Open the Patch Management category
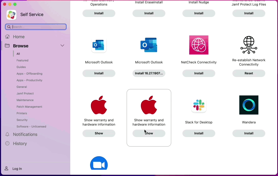278x176 pixels. 29,107
